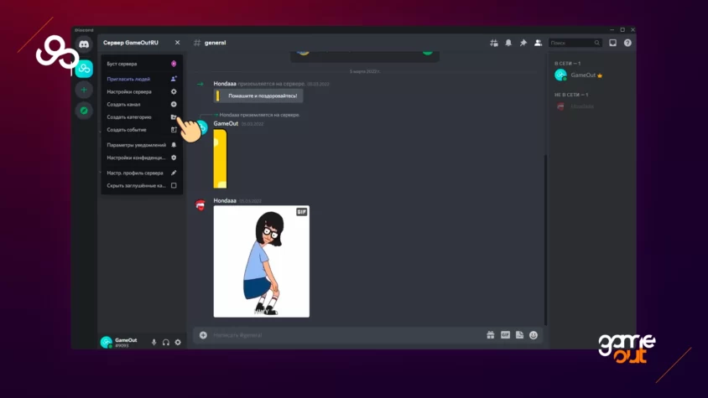Toggle the headphones deafen icon

(x=166, y=343)
